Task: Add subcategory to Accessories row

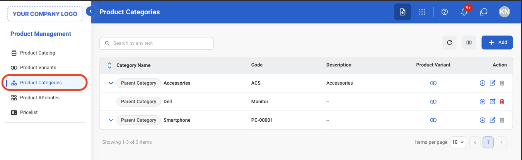Action: click(x=483, y=83)
